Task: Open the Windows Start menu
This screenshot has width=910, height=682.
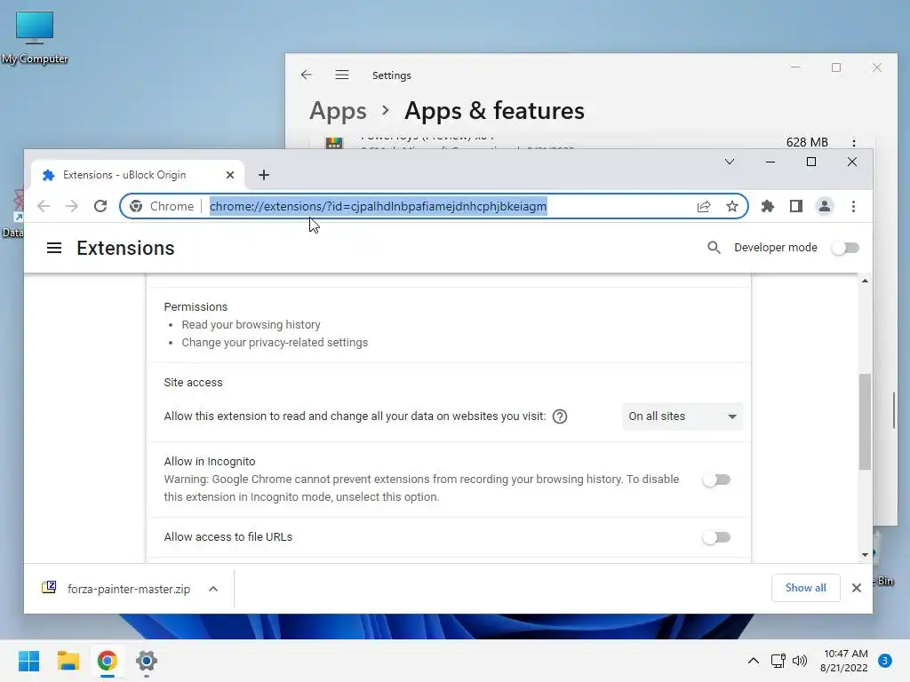Action: 28,661
